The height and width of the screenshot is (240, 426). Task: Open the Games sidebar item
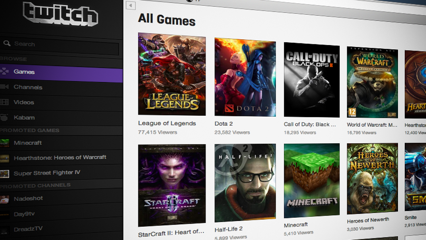(61, 73)
